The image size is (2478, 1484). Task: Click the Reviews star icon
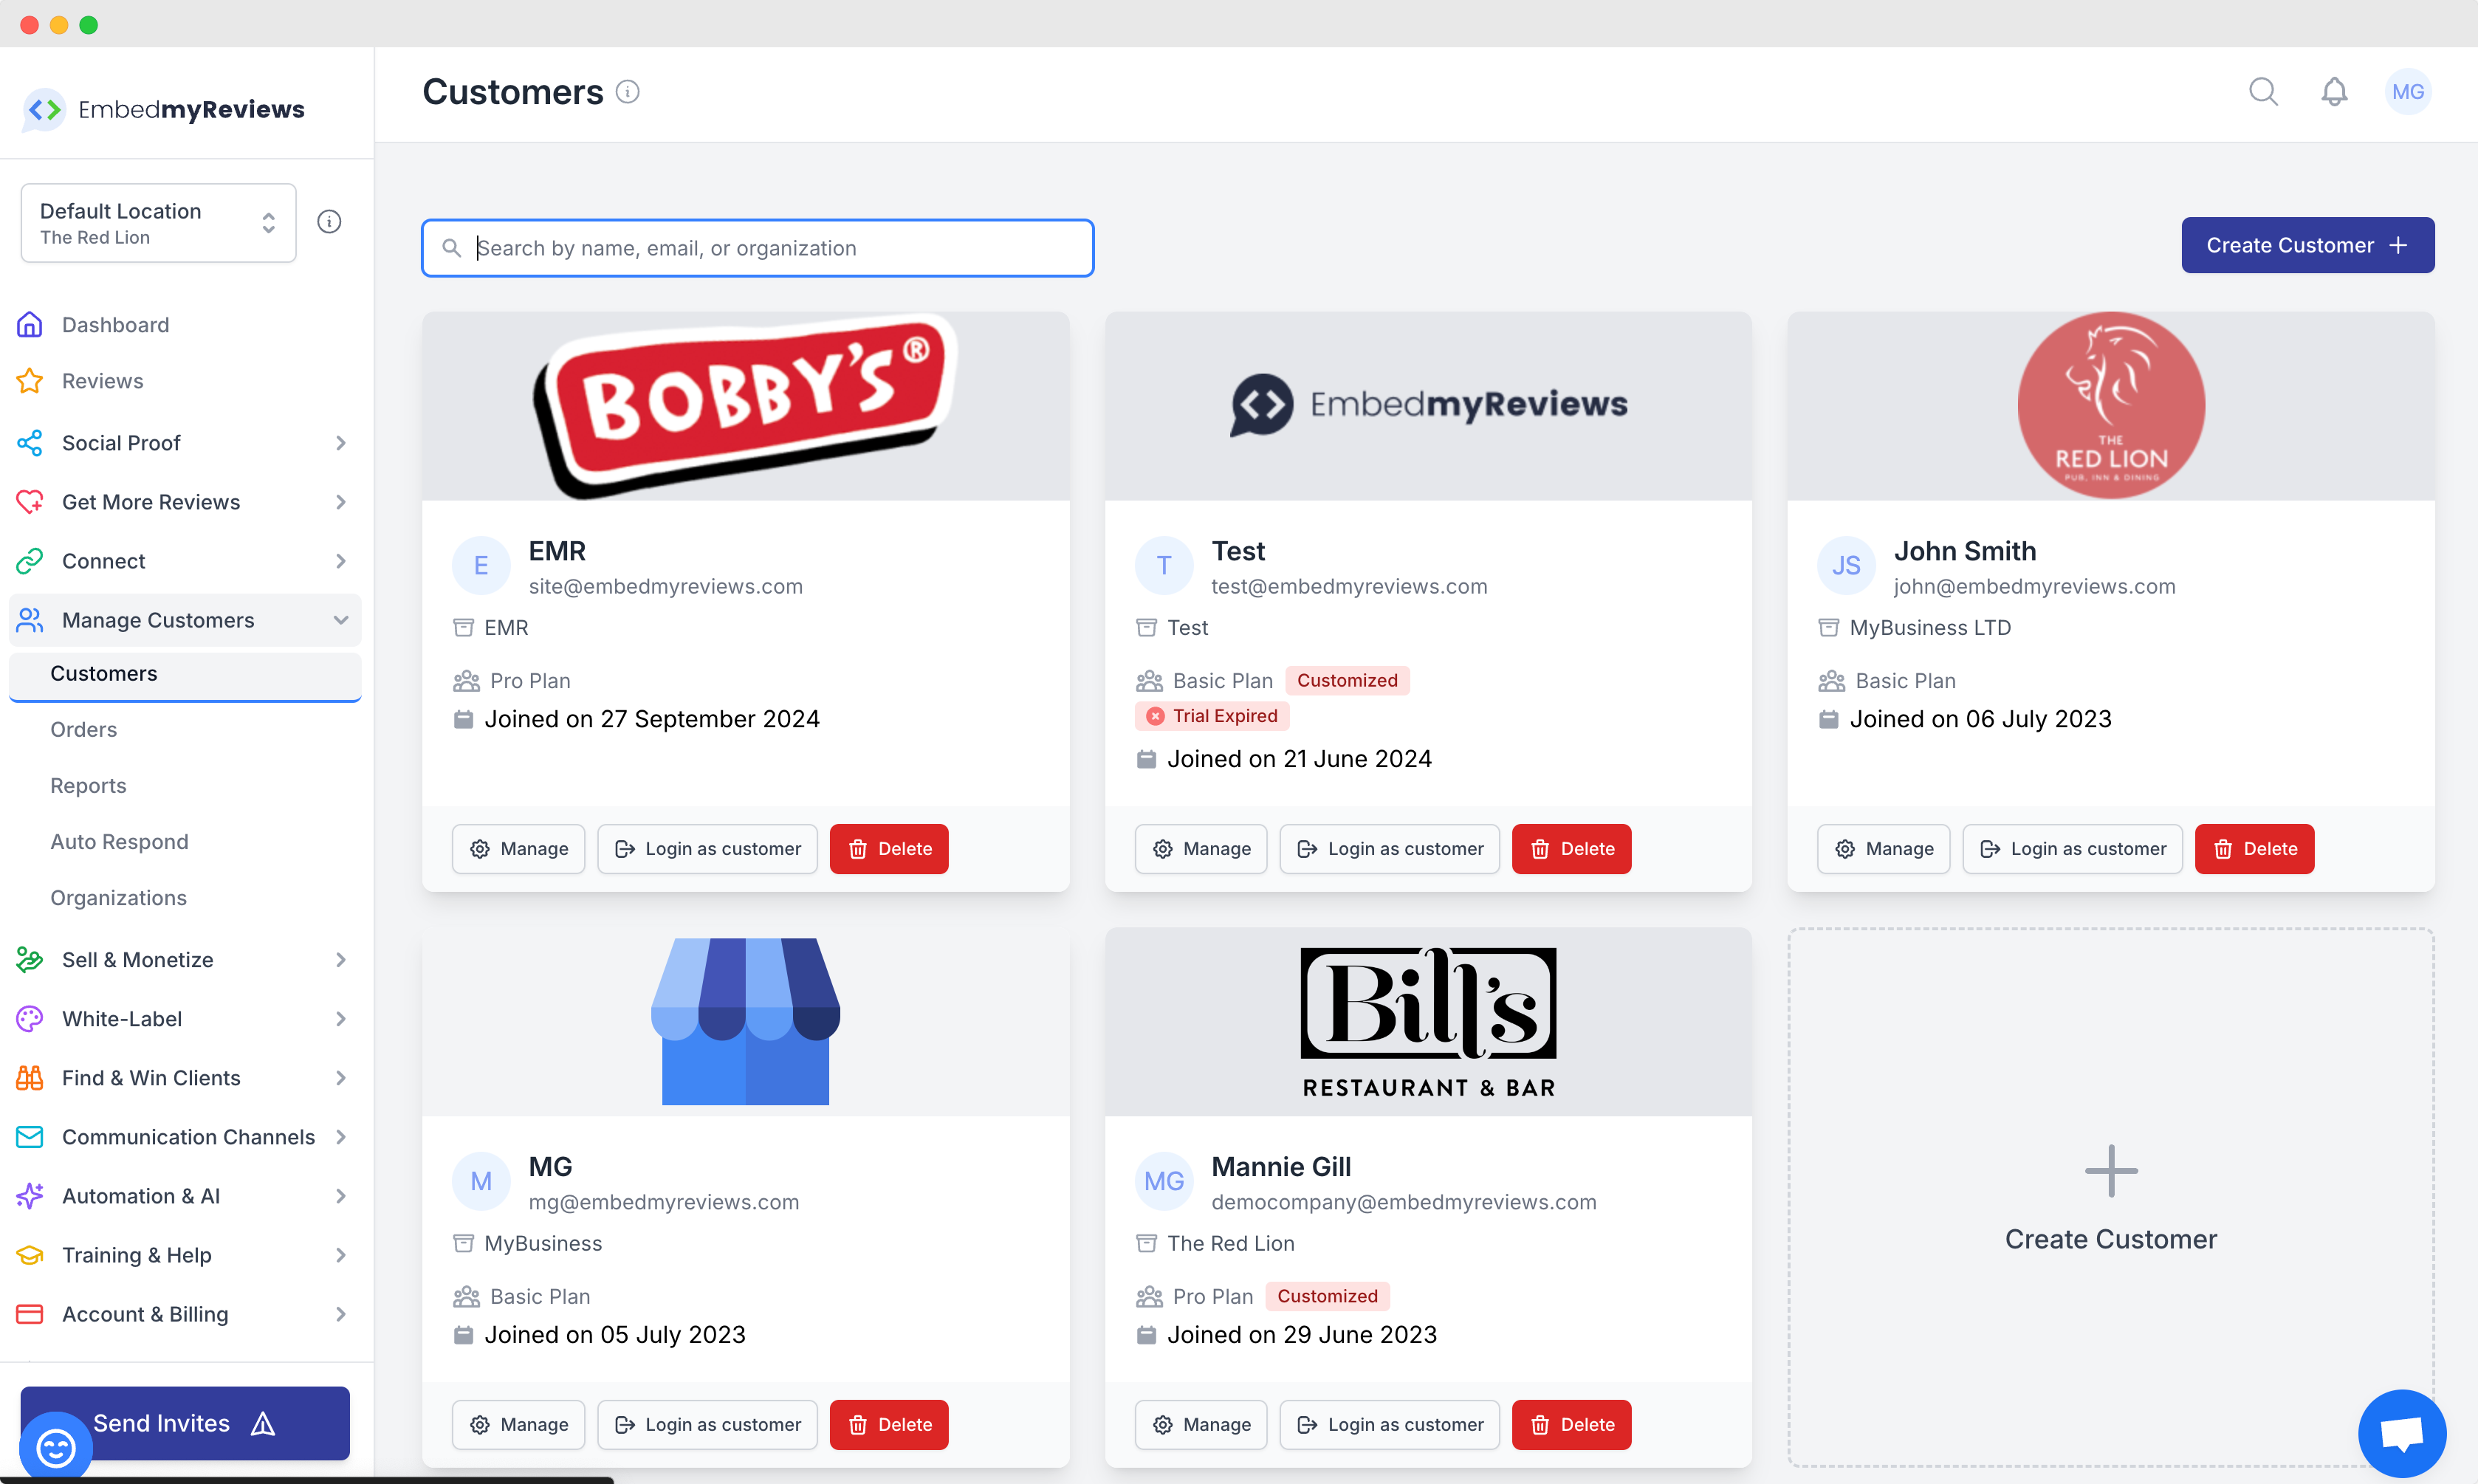tap(30, 381)
